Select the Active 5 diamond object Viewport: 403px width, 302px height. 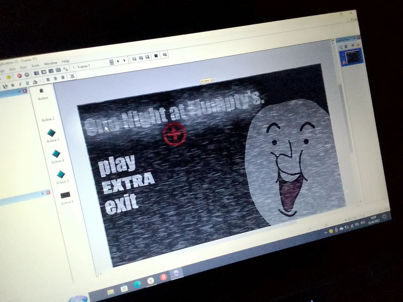61,174
